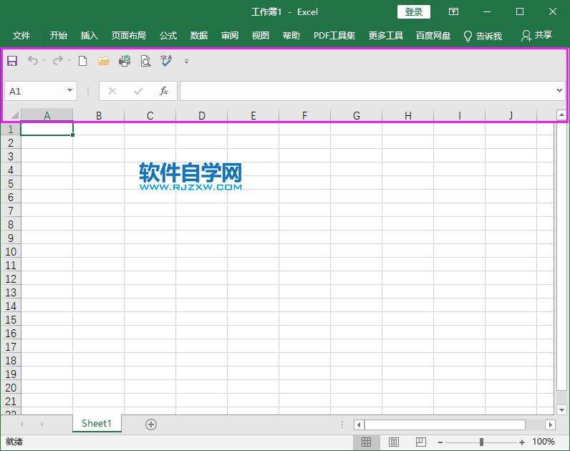Screen dimensions: 570x451
Task: Open the redo history dropdown arrow
Action: [69, 61]
